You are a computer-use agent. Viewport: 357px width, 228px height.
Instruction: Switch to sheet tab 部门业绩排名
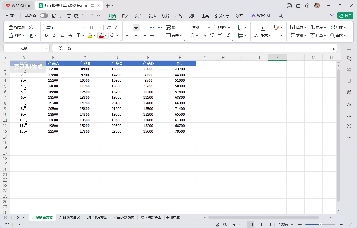pyautogui.click(x=97, y=218)
